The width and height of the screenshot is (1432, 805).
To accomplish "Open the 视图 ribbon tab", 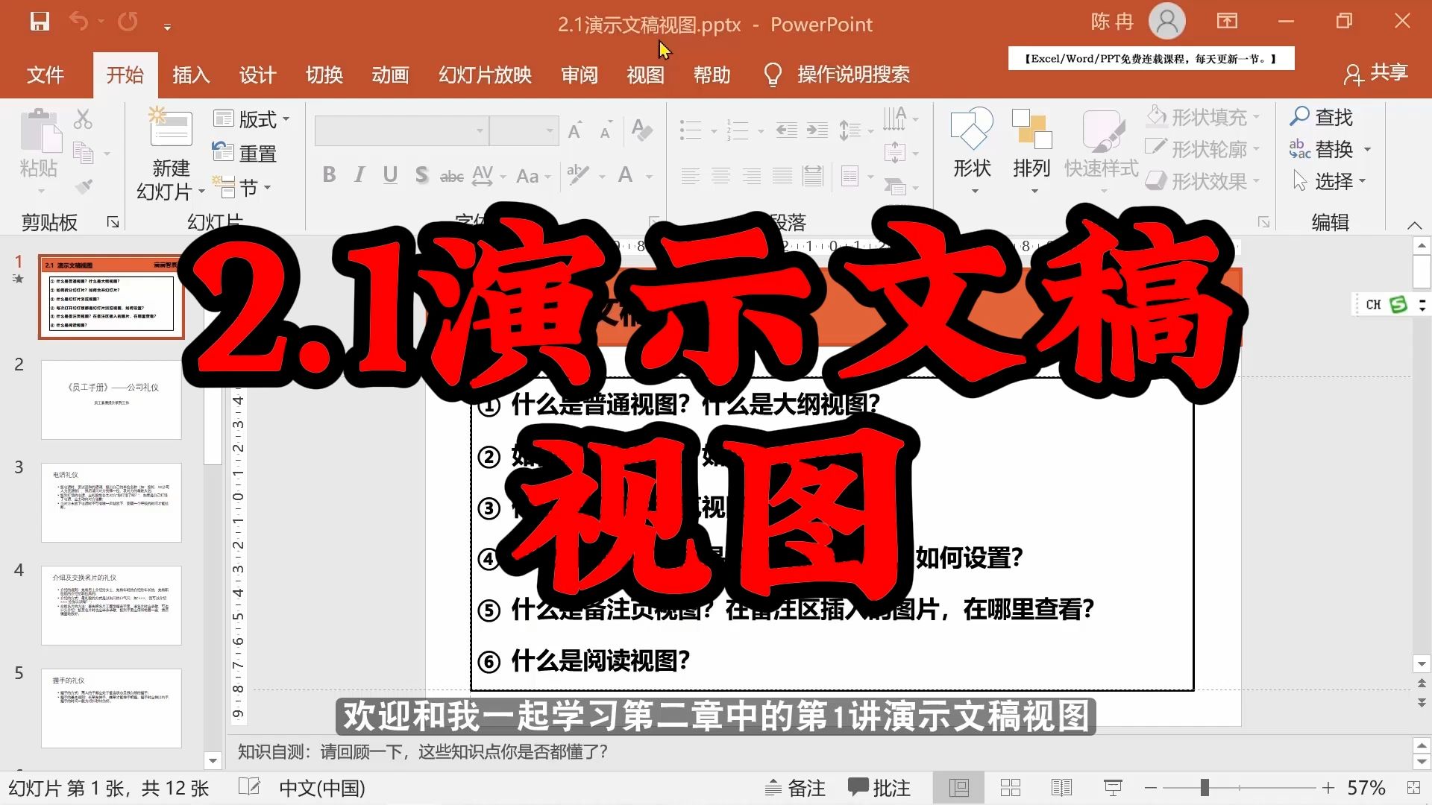I will [644, 75].
